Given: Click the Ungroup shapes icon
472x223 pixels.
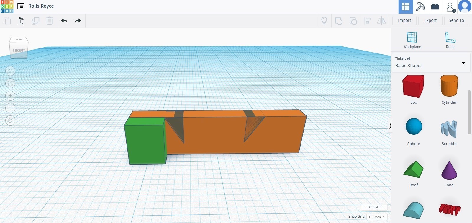Looking at the screenshot, I should (353, 21).
